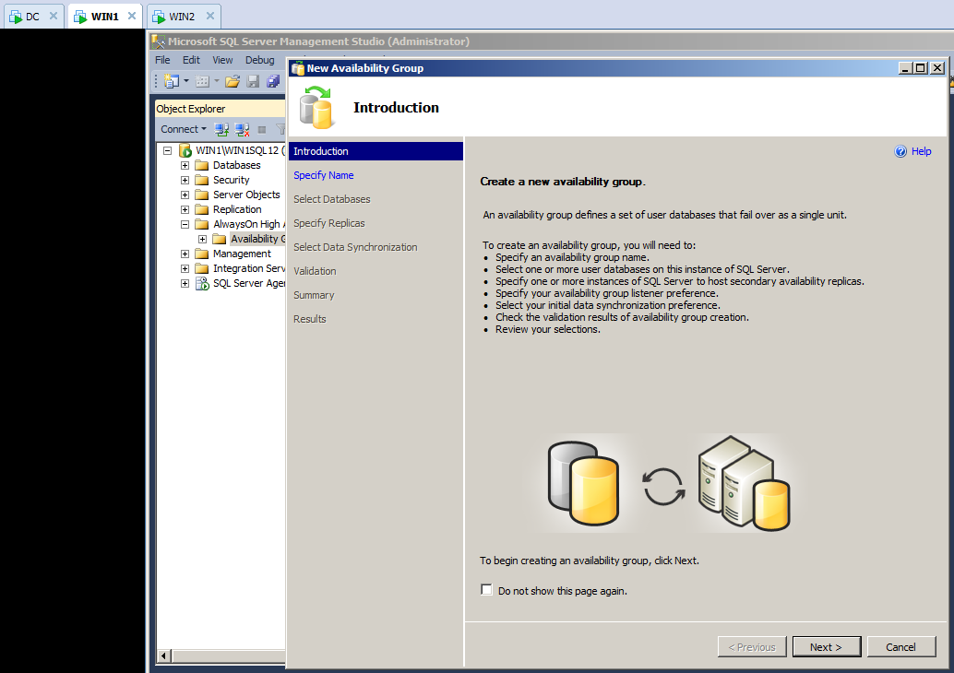Image resolution: width=954 pixels, height=673 pixels.
Task: Click the WIN1\WIN1SQL12 server icon
Action: 185,150
